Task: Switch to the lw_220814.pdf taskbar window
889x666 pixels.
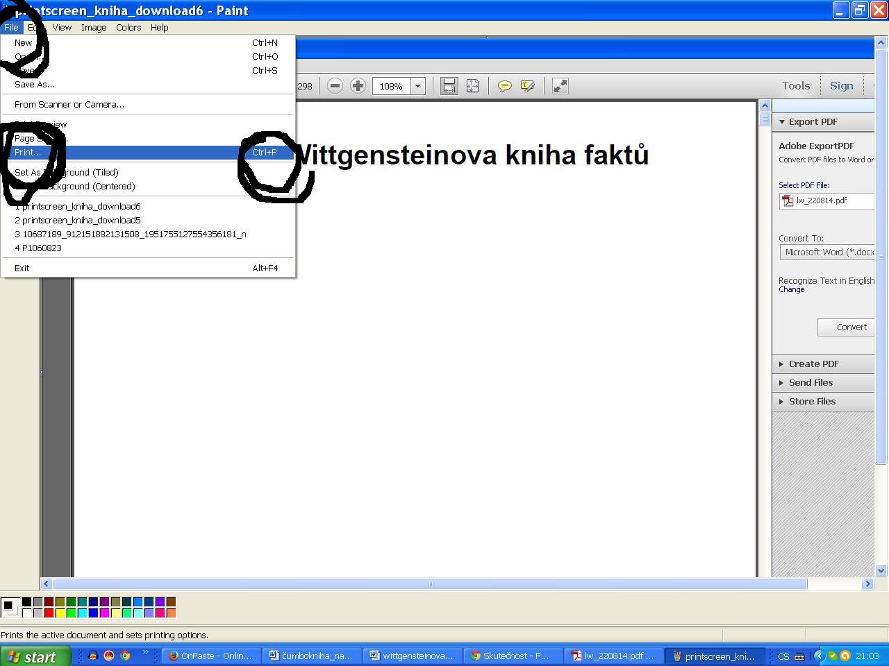Action: click(x=612, y=656)
